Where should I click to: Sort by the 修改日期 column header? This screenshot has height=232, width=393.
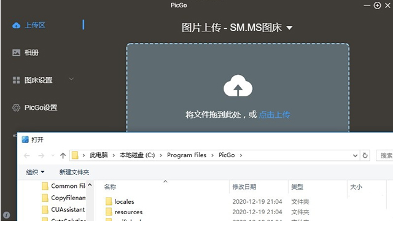point(244,187)
